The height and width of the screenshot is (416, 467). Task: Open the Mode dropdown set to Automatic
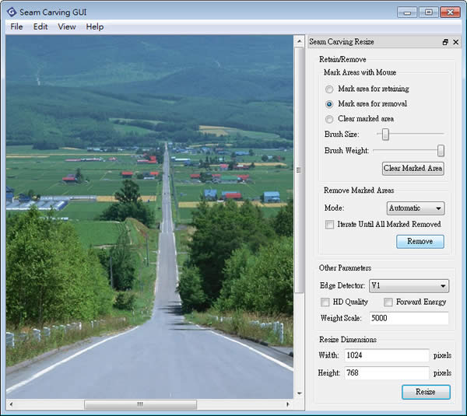coord(416,208)
